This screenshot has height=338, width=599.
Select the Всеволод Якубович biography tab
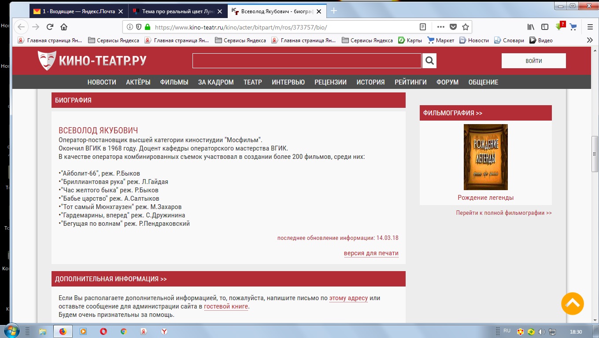click(x=278, y=11)
